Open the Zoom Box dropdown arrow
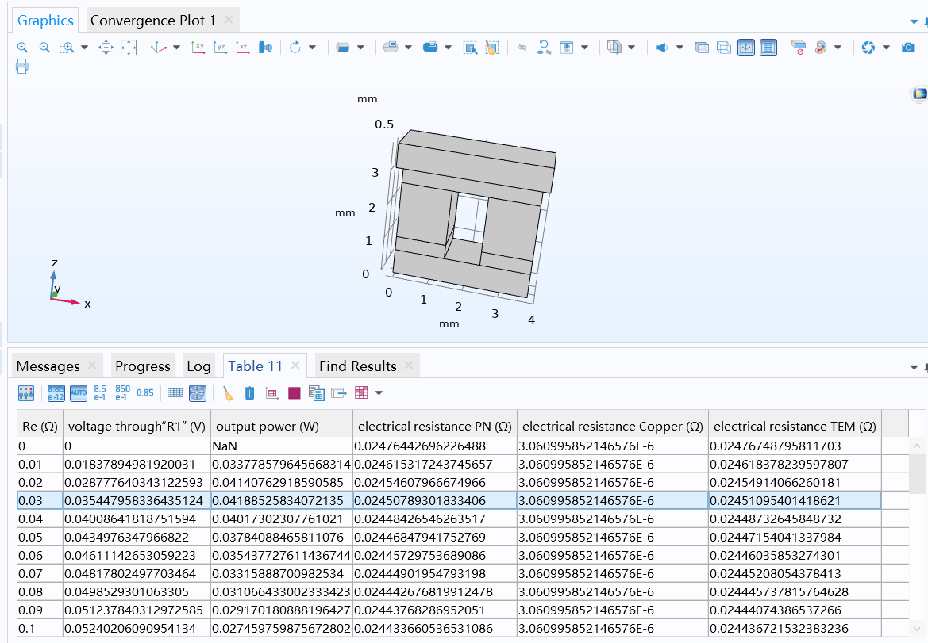928x643 pixels. pos(84,48)
